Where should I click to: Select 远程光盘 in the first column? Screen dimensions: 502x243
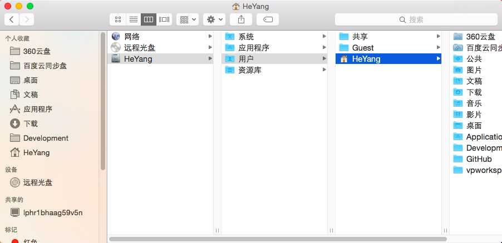point(160,48)
